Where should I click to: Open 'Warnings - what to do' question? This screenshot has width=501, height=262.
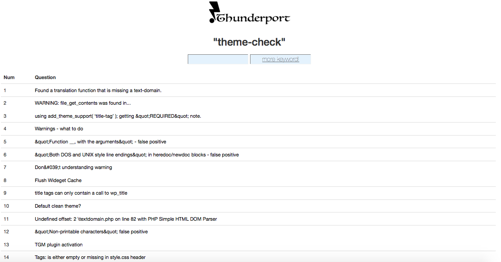tap(59, 129)
